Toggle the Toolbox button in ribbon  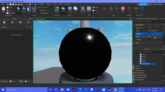63,9
